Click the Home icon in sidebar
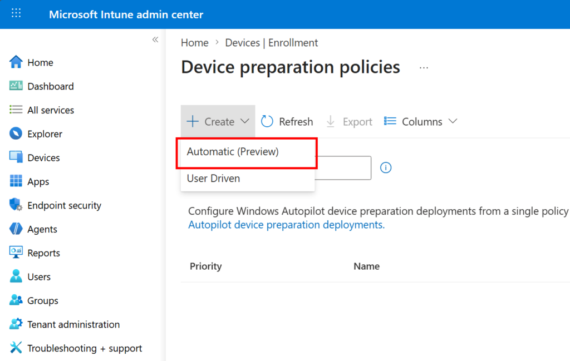570x361 pixels. (16, 62)
